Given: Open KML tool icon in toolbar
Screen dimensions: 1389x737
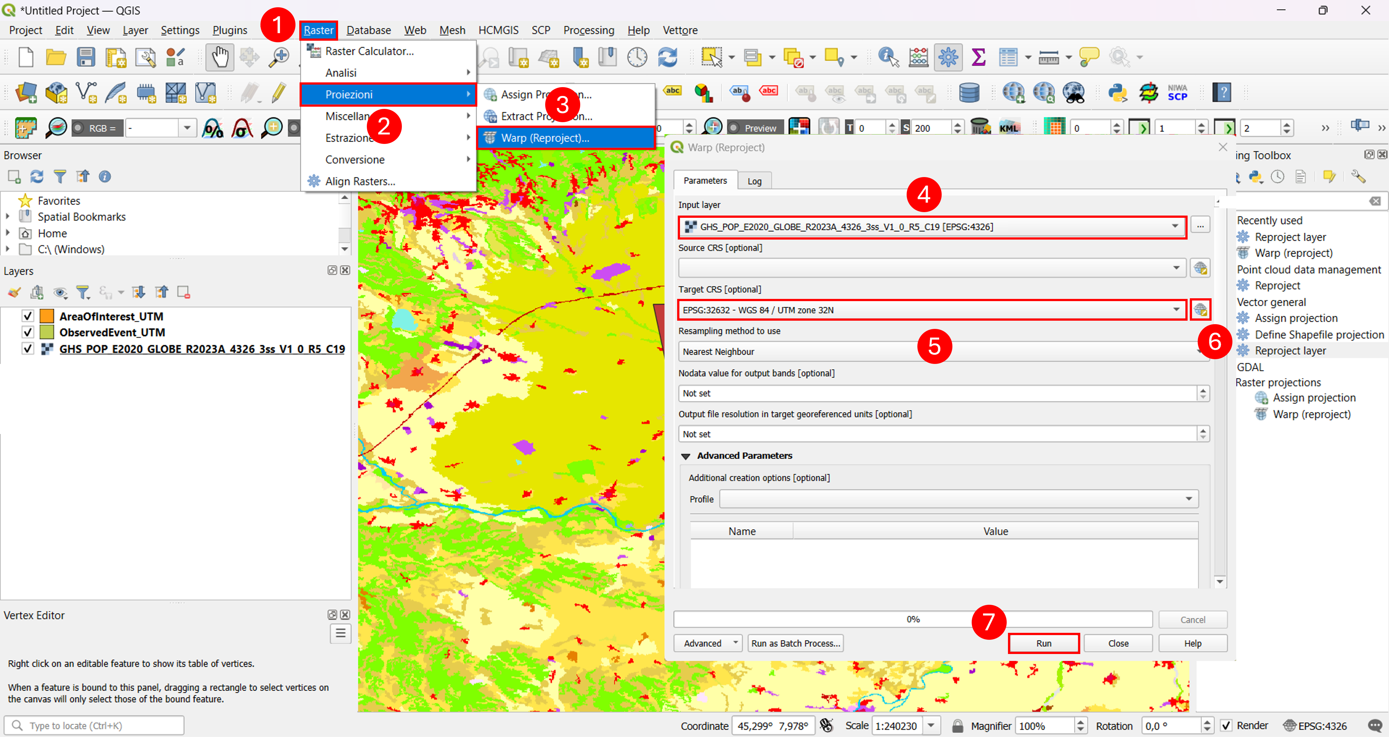Looking at the screenshot, I should (x=1009, y=128).
